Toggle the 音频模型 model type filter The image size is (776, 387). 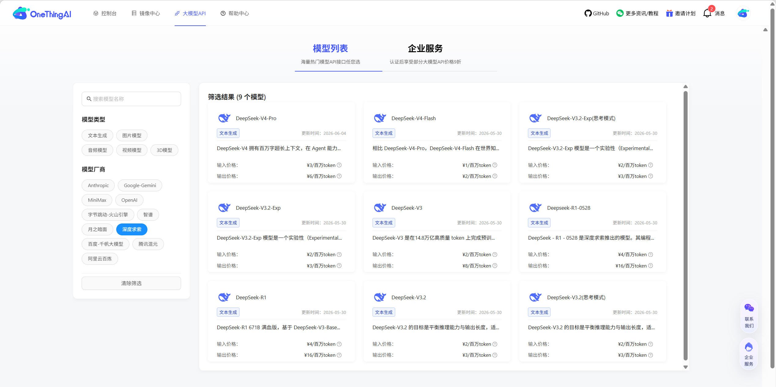point(97,150)
